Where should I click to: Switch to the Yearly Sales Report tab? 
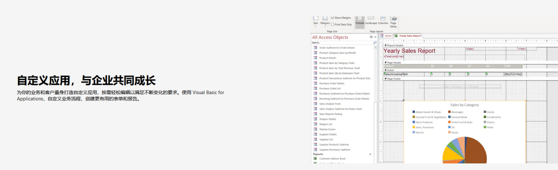click(408, 36)
